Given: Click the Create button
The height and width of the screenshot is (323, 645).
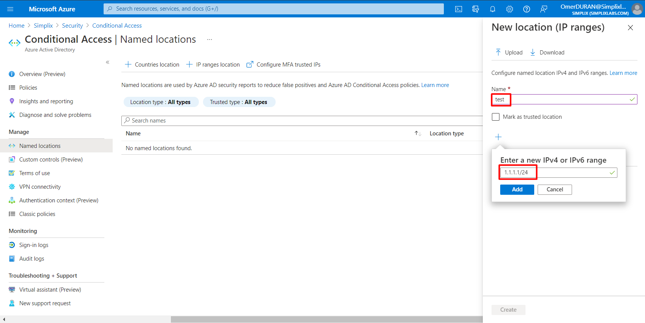Looking at the screenshot, I should coord(509,310).
